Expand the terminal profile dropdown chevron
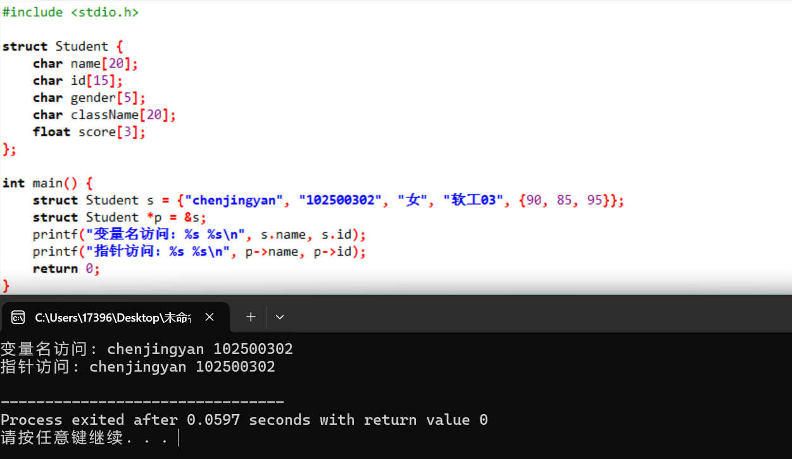 pos(280,317)
